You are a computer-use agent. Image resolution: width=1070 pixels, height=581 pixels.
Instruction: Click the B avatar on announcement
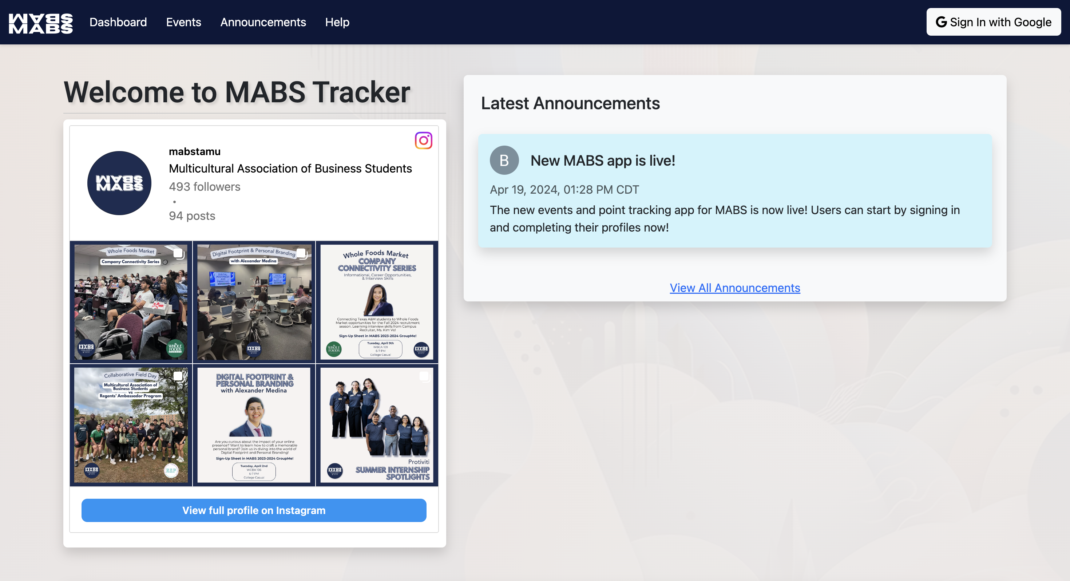[504, 160]
